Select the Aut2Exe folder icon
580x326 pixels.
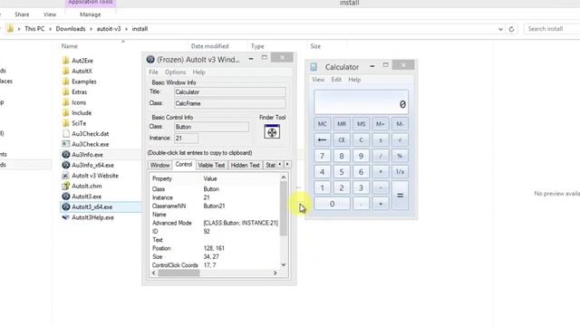[x=66, y=61]
